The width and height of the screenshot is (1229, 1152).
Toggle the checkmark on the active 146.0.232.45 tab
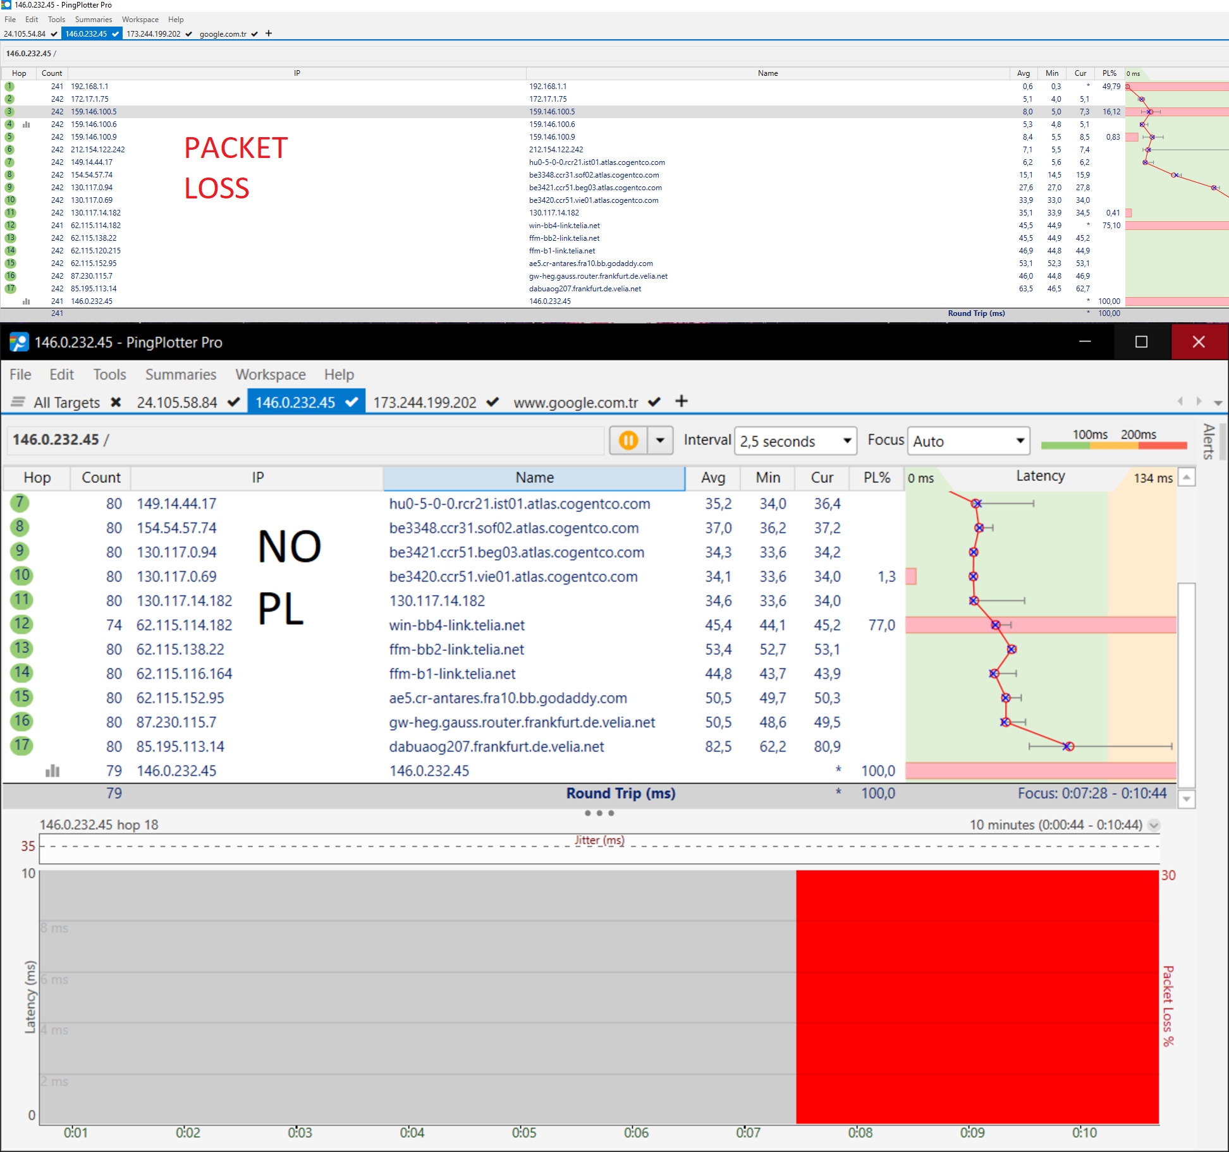click(352, 402)
